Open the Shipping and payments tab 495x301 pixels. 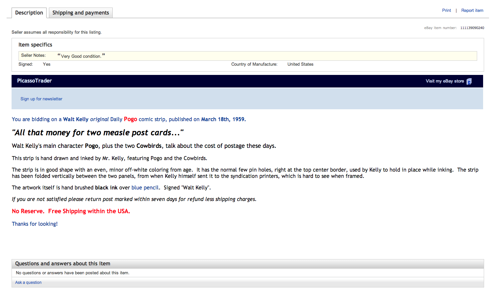81,13
